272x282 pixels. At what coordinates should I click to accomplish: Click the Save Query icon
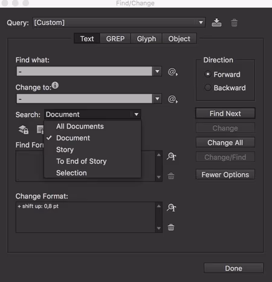216,22
